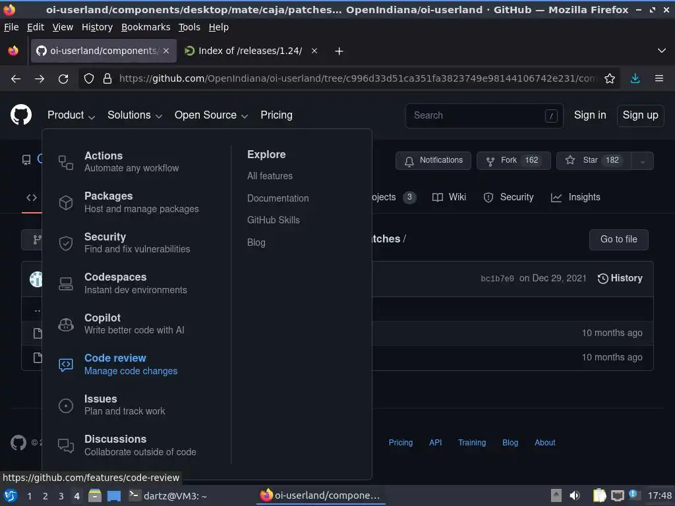This screenshot has width=675, height=506.
Task: Click the GitHub Octocat logo in header
Action: (20, 115)
